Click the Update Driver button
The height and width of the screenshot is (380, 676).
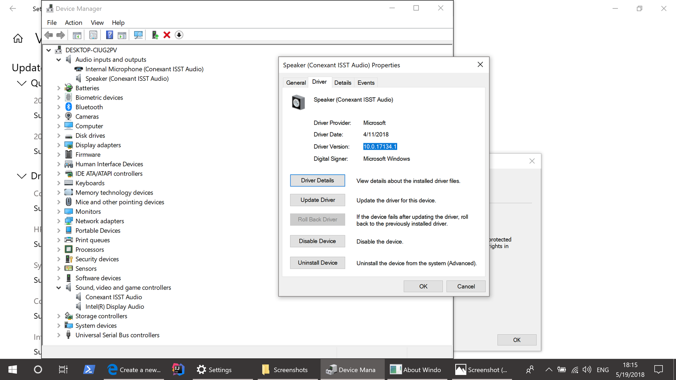click(x=317, y=200)
